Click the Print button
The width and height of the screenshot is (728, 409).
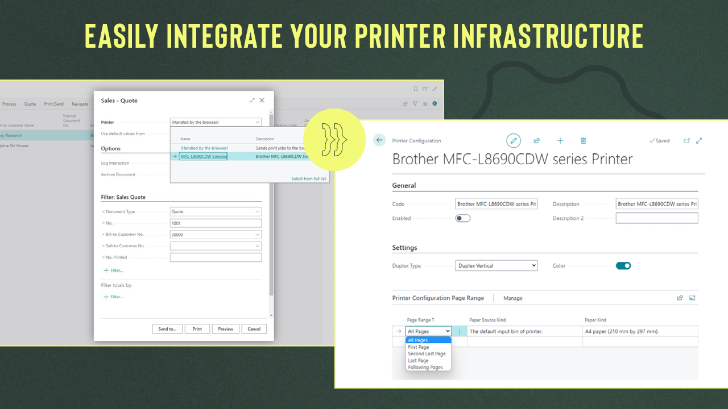[x=197, y=329]
